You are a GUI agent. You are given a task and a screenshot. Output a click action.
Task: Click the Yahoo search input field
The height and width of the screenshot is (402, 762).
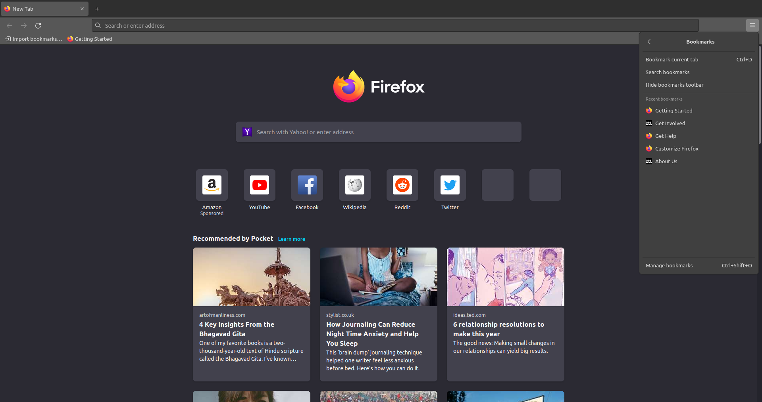[378, 132]
